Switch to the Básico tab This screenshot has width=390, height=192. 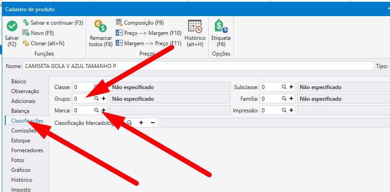(19, 81)
